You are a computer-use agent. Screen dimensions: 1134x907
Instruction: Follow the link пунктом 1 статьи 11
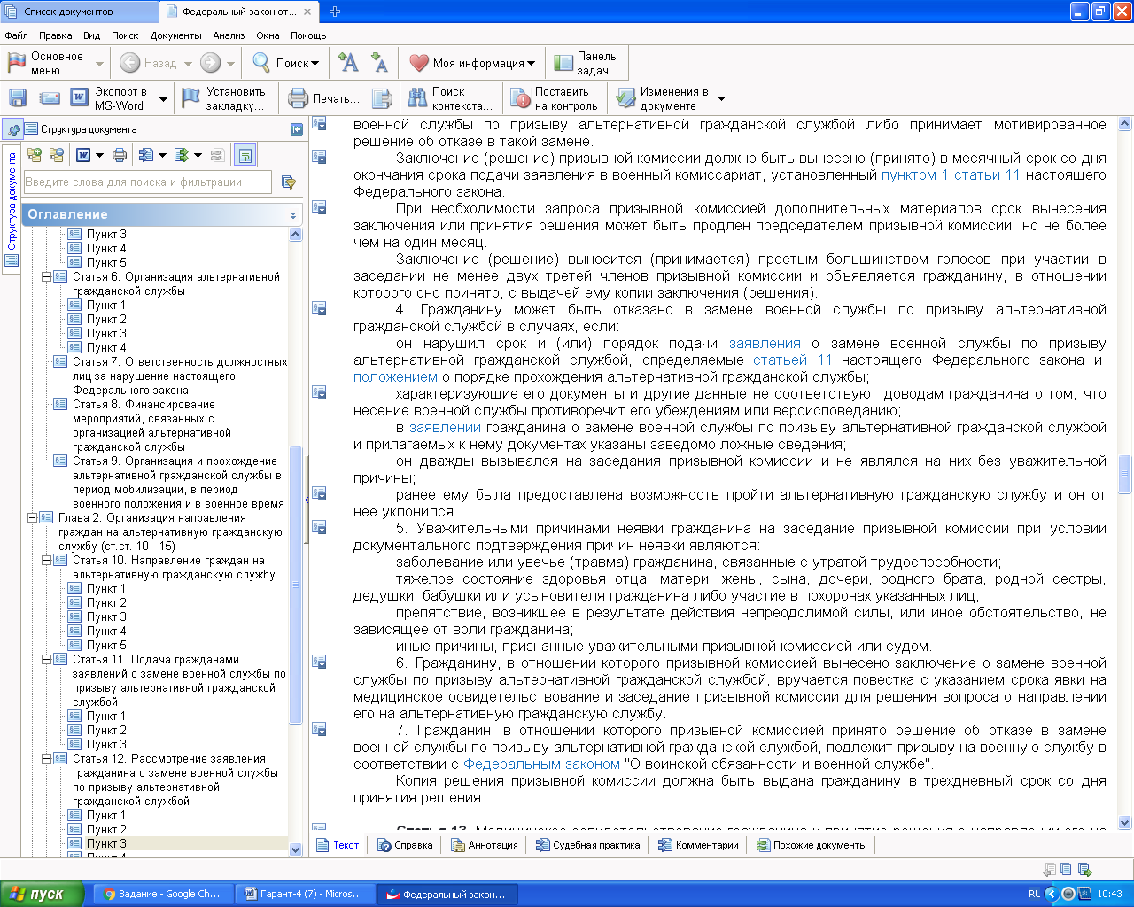(x=949, y=175)
